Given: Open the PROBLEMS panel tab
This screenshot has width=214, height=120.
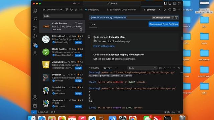Looking at the screenshot, I should pos(94,68).
